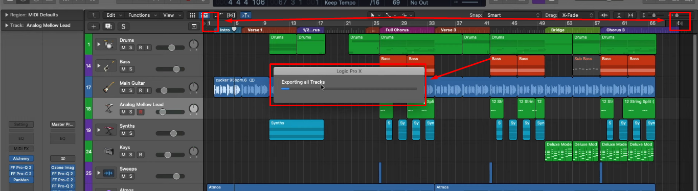The height and width of the screenshot is (191, 698).
Task: Click the Analog Mellow Lead pan knob
Action: [x=193, y=109]
